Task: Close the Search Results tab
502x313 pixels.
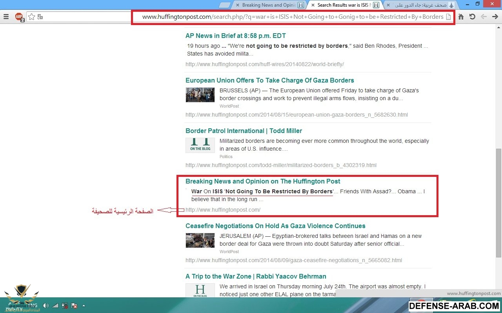Action: [x=313, y=5]
